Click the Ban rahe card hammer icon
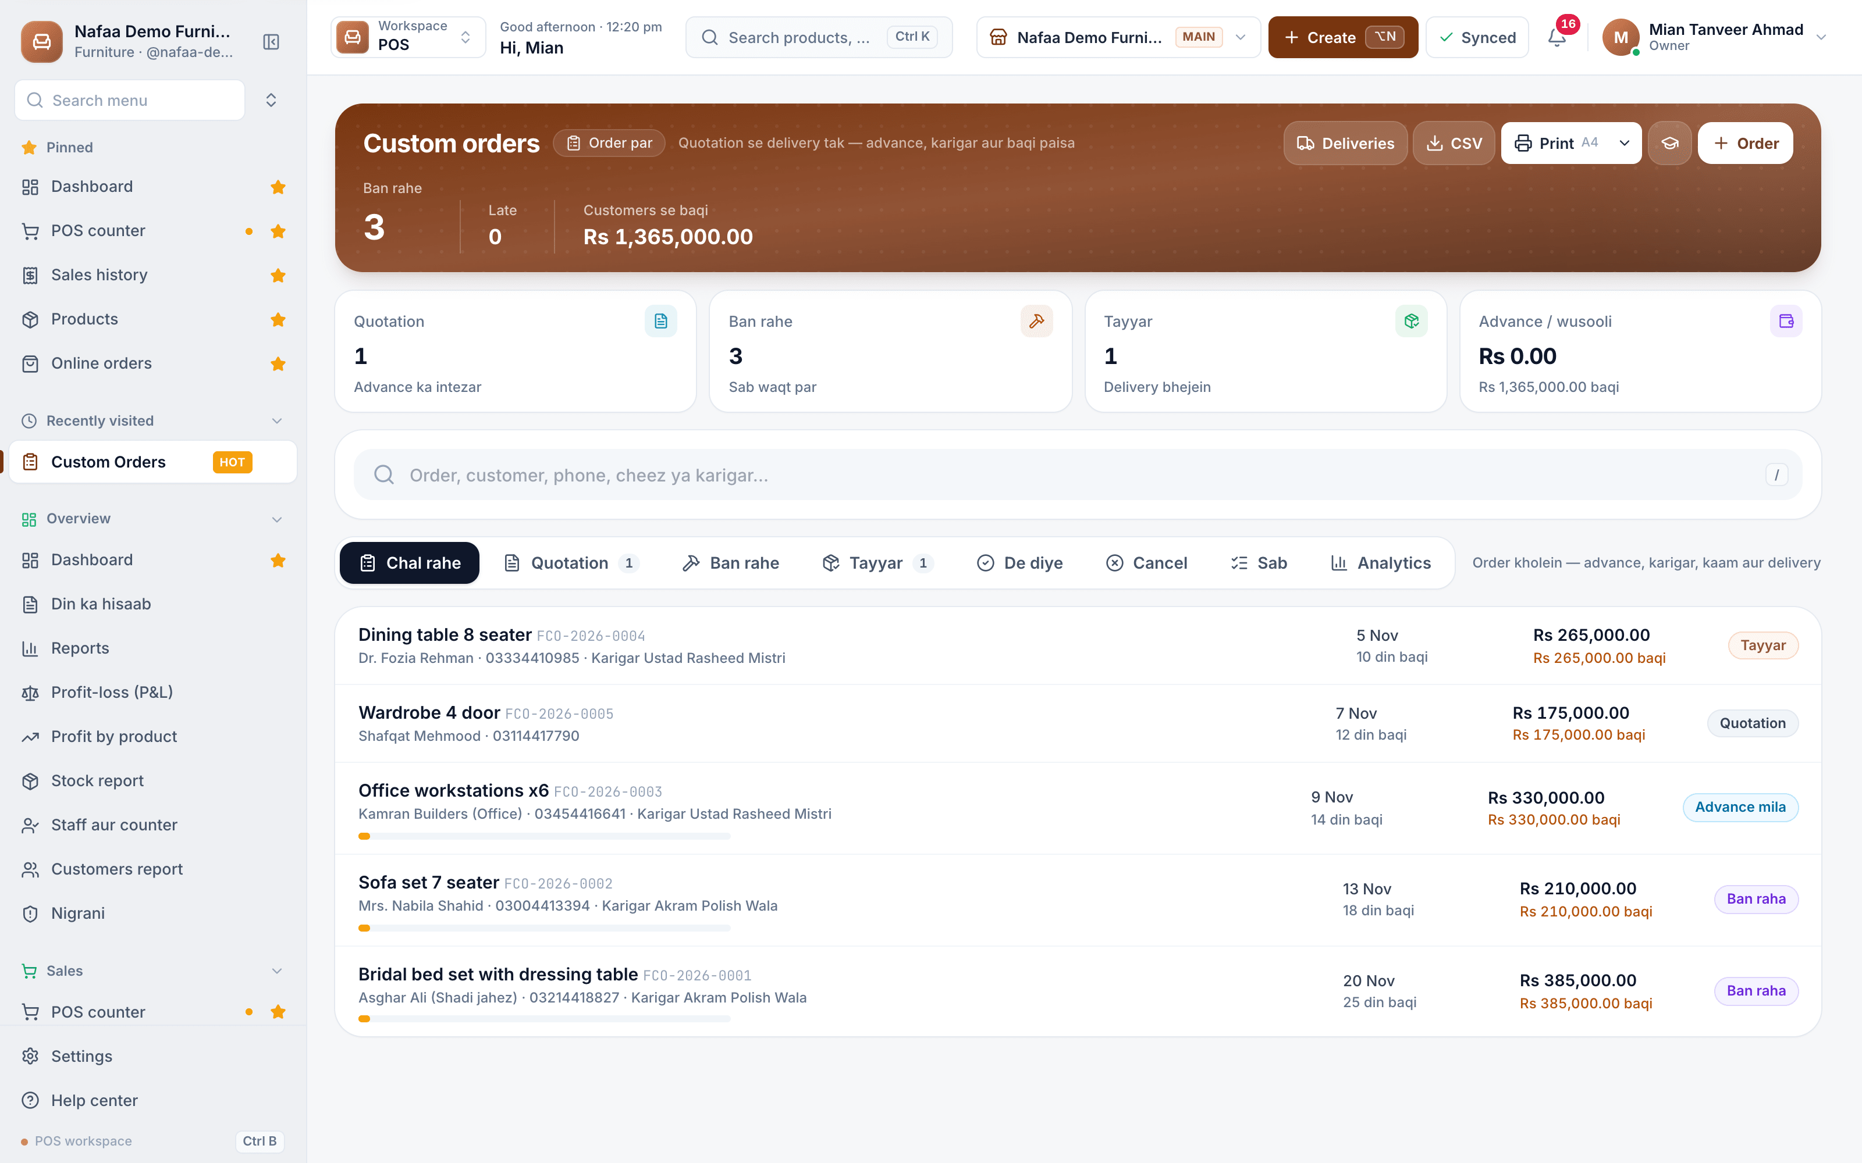 pyautogui.click(x=1036, y=321)
